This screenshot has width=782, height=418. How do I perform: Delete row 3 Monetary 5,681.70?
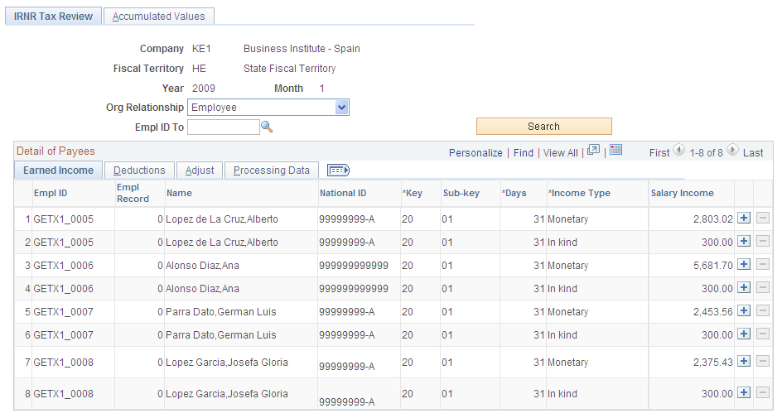763,264
